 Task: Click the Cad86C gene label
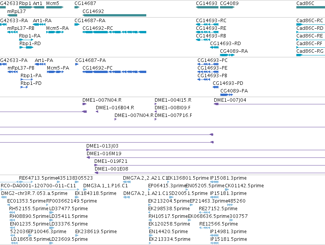pyautogui.click(x=305, y=3)
